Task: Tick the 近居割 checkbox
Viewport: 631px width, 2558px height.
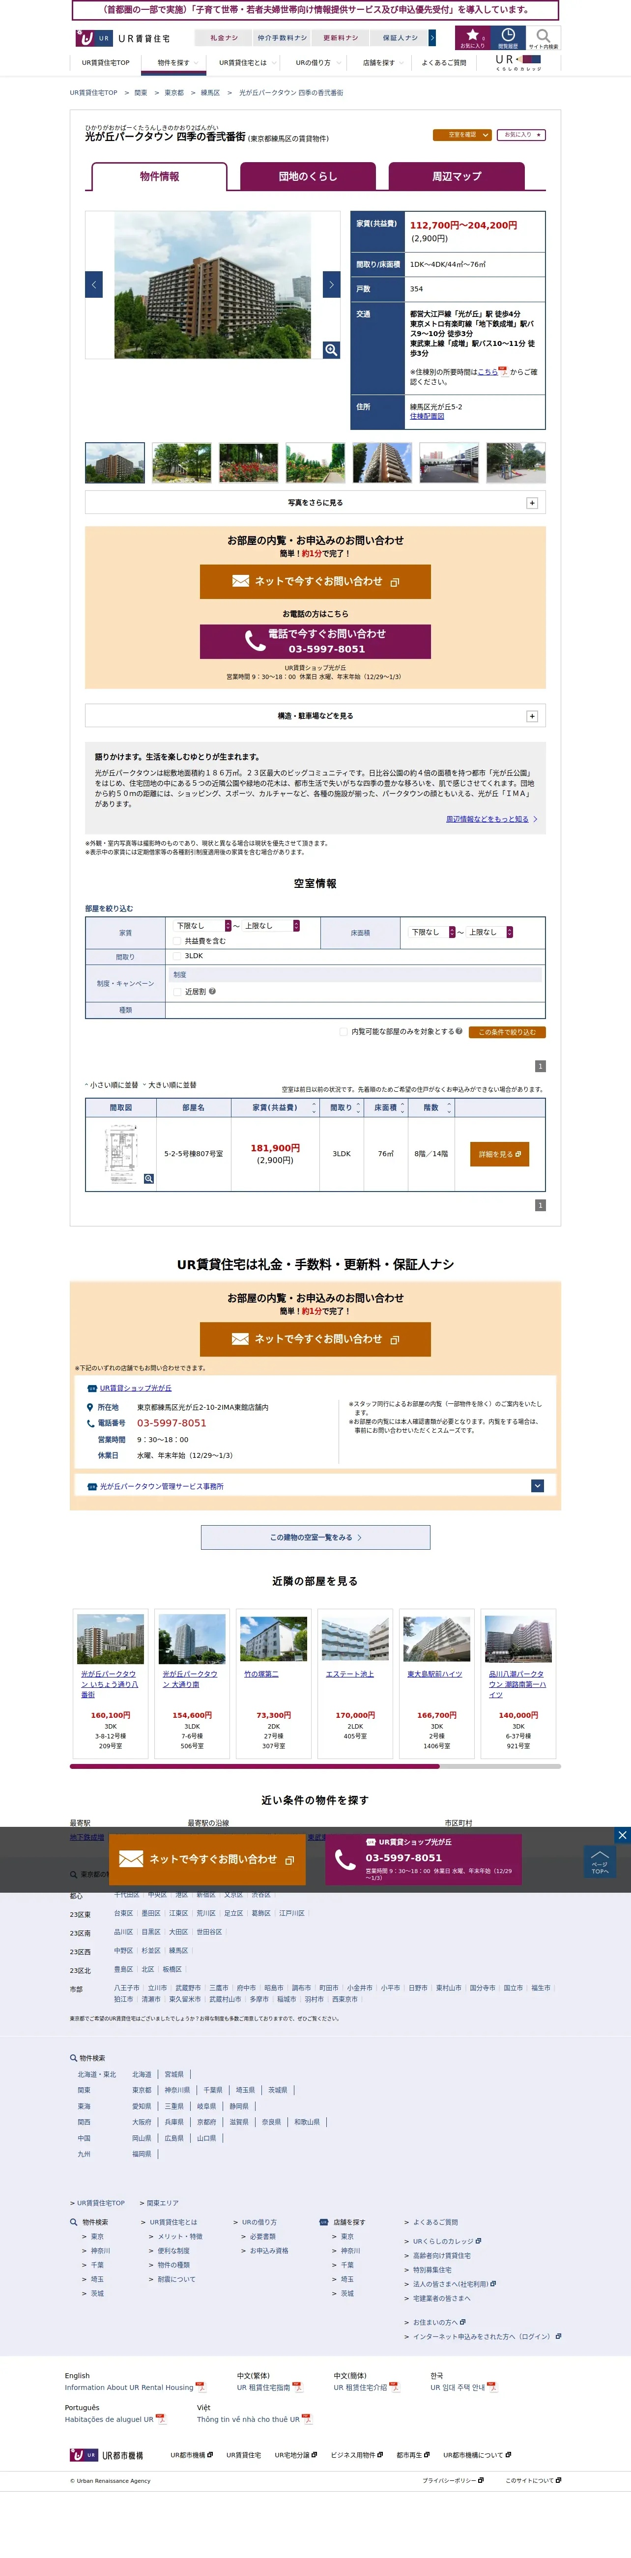Action: pyautogui.click(x=177, y=991)
